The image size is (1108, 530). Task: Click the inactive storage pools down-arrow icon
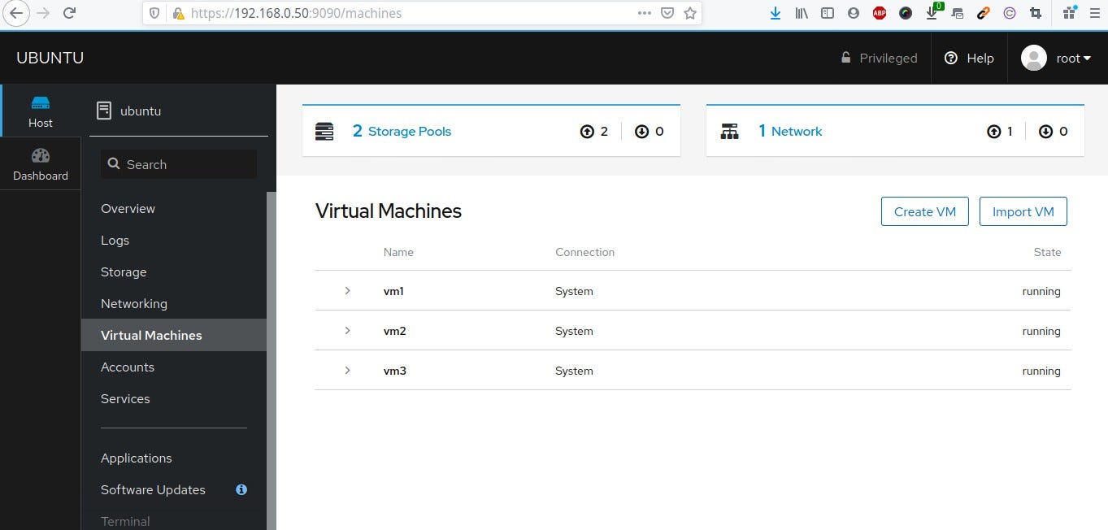(641, 131)
